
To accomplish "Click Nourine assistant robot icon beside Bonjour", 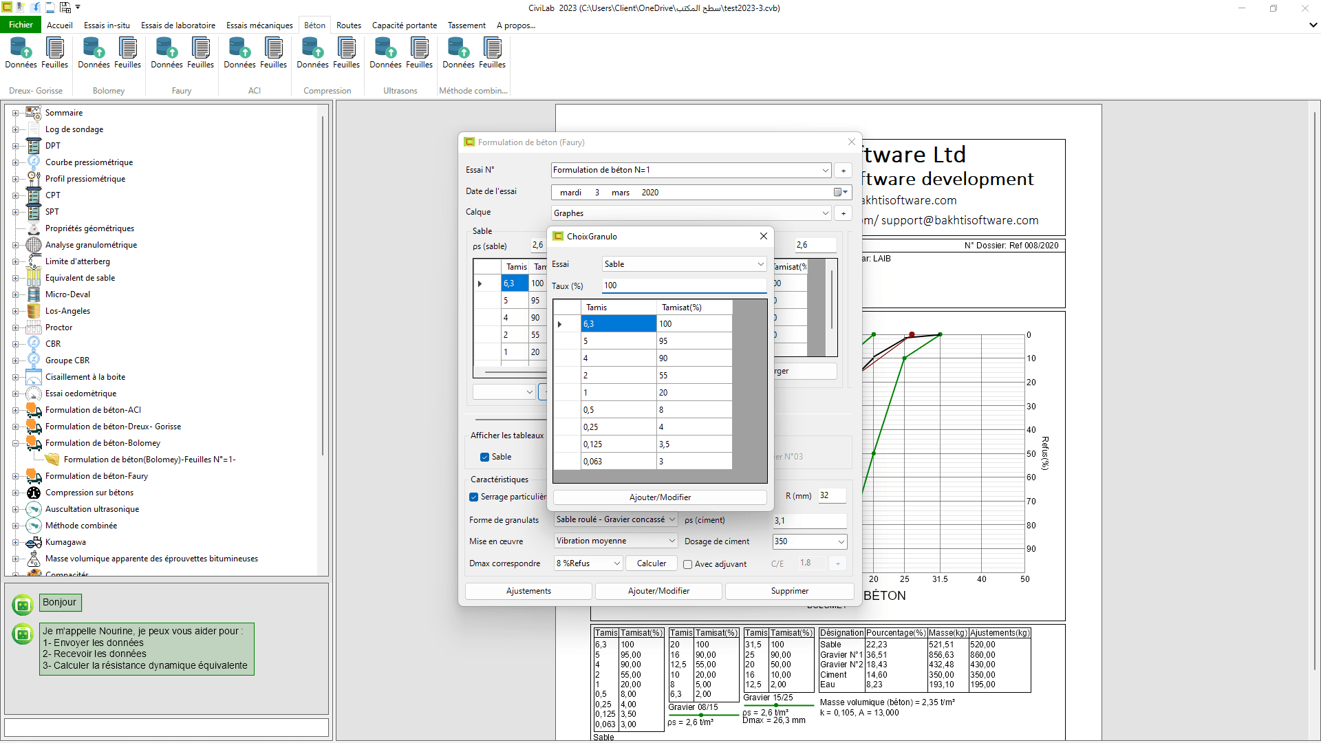I will coord(23,605).
